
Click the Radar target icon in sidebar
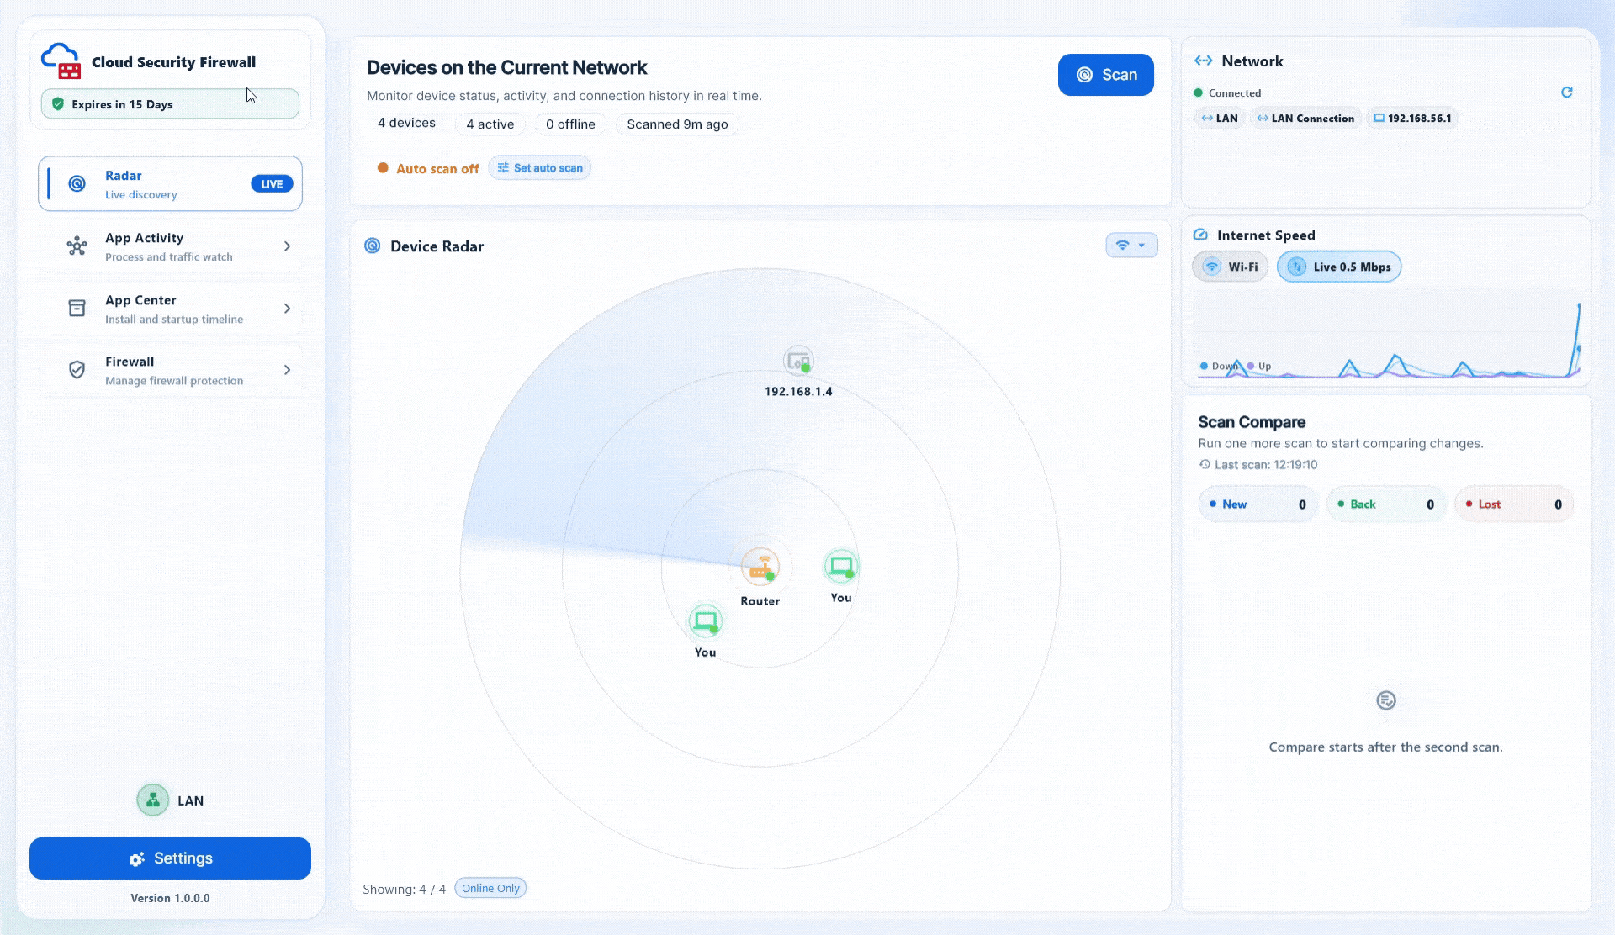click(77, 183)
